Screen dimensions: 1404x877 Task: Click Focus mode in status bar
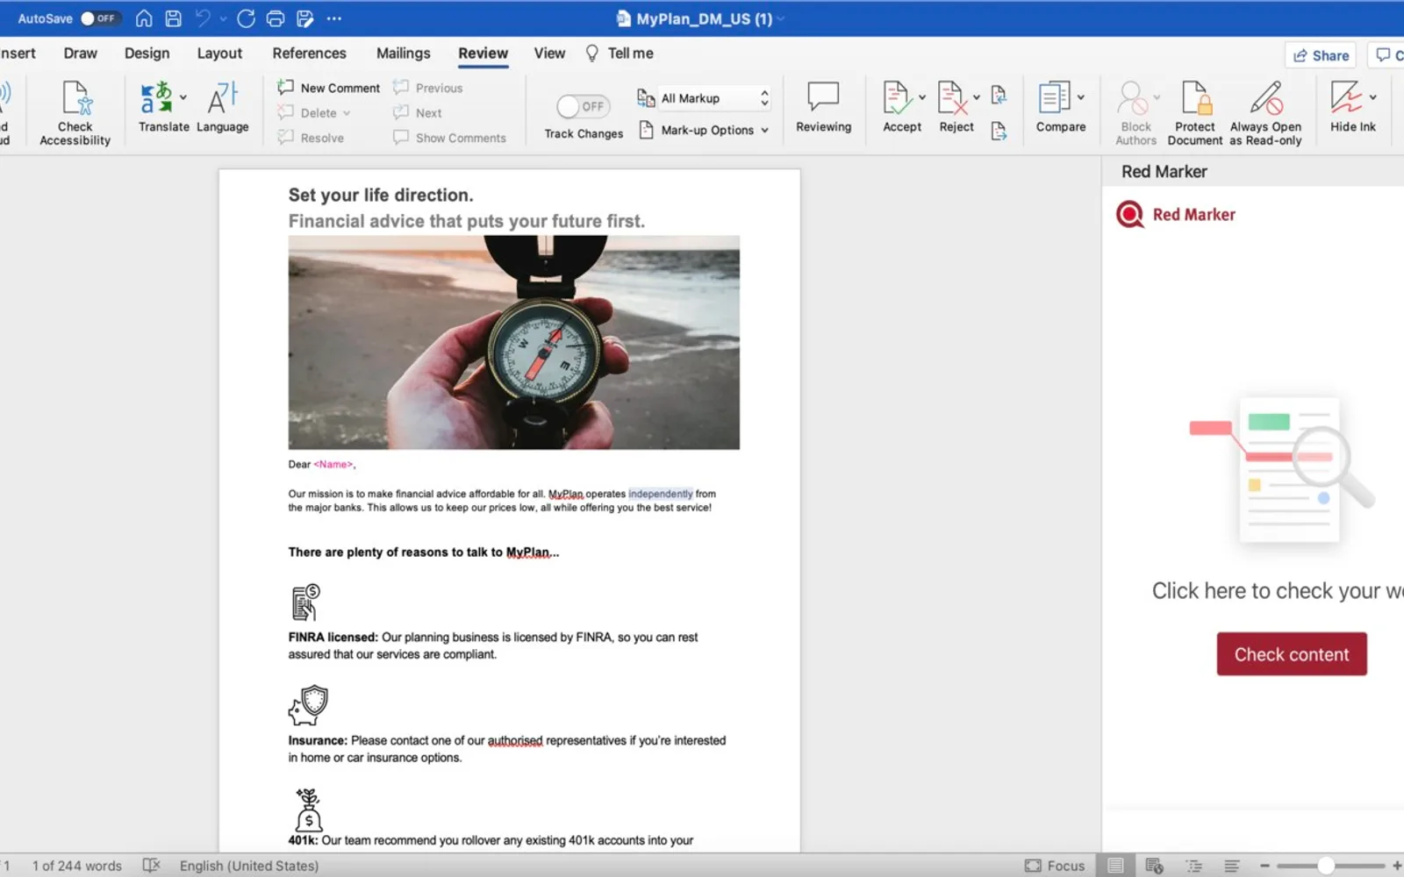pyautogui.click(x=1055, y=866)
